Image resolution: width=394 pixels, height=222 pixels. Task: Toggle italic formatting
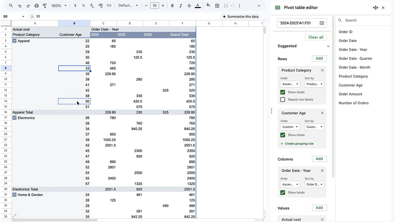[x=181, y=6]
